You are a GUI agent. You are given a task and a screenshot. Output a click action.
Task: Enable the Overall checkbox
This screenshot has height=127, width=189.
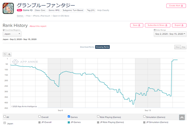click(40, 116)
